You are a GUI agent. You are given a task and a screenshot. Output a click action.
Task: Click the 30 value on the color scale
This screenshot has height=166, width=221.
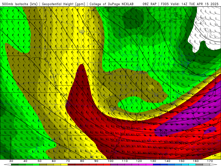point(11,161)
